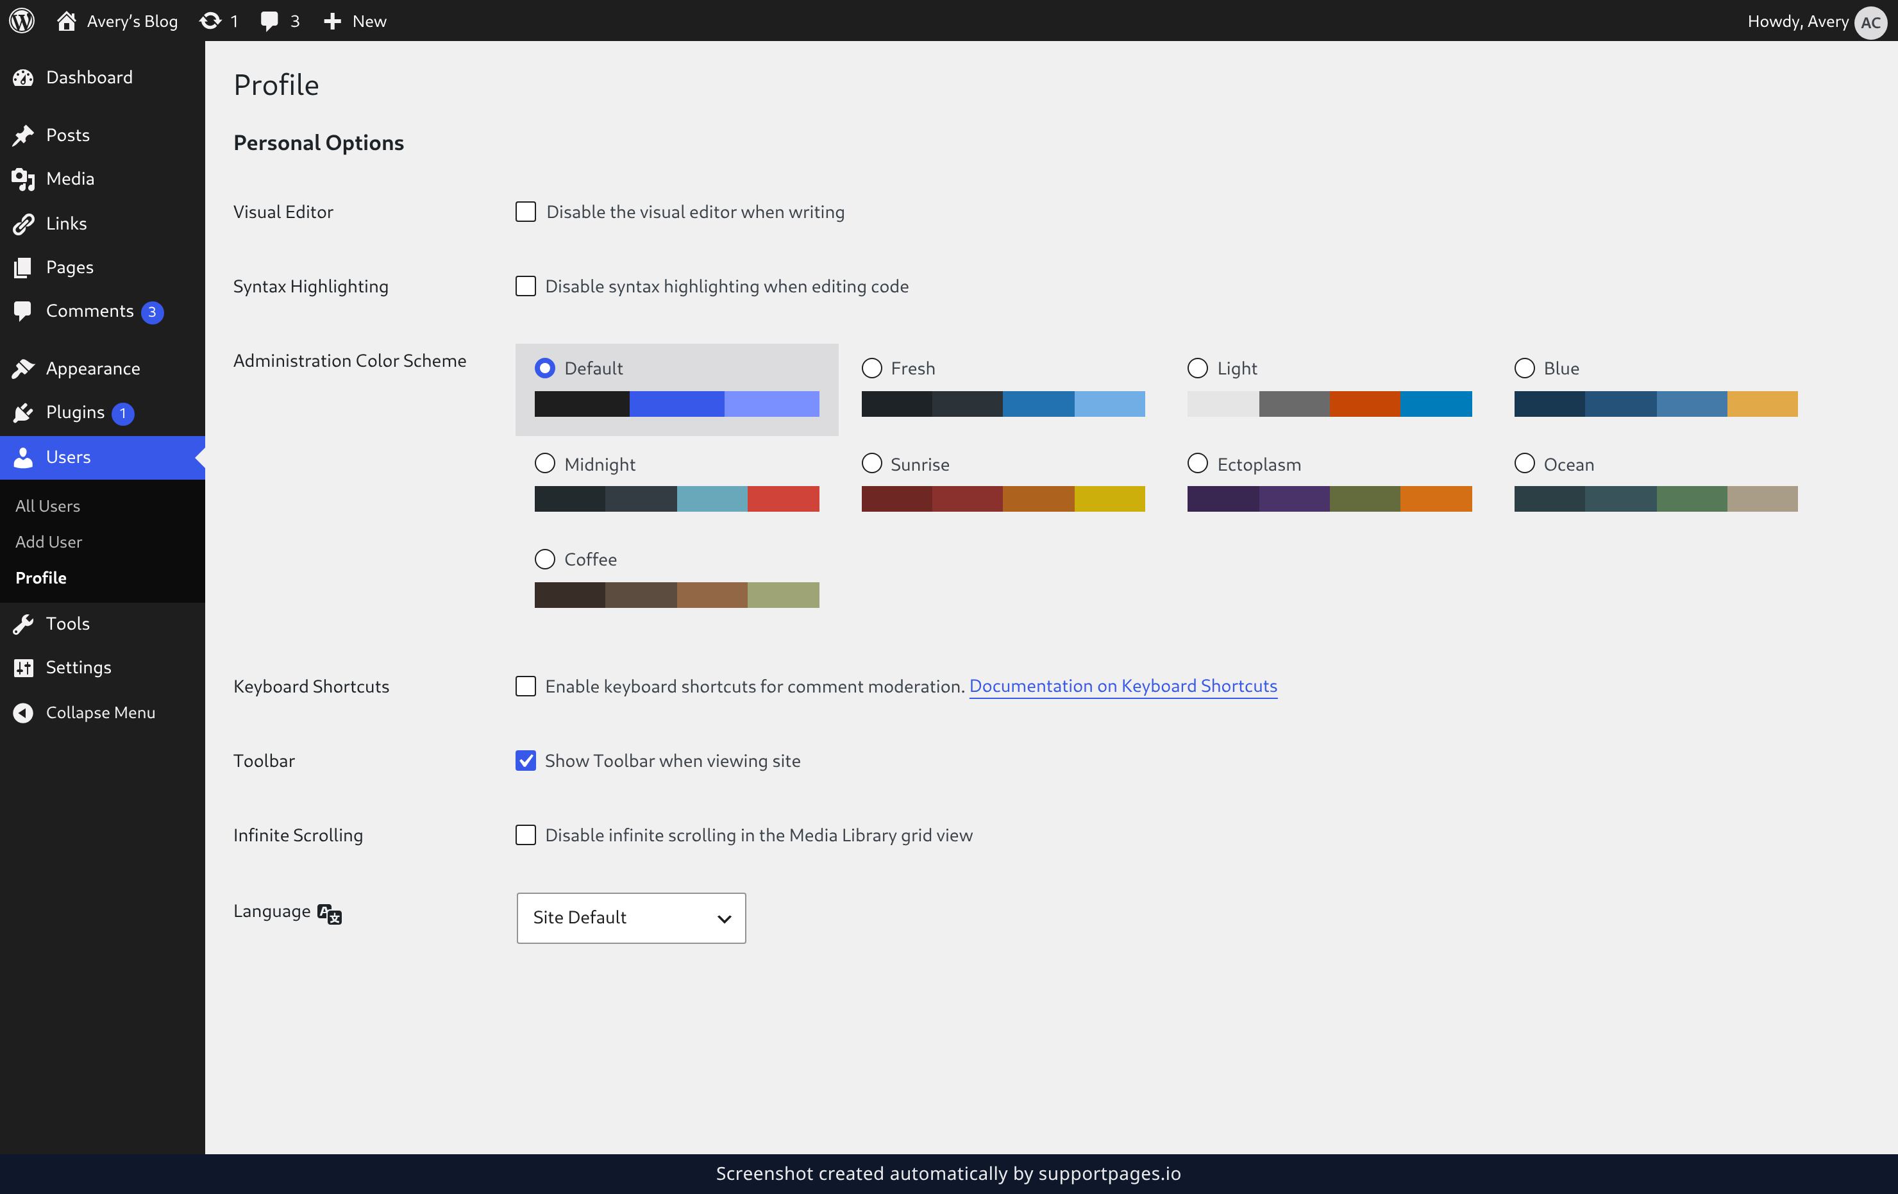Image resolution: width=1898 pixels, height=1194 pixels.
Task: Open All Users submenu item
Action: point(48,506)
